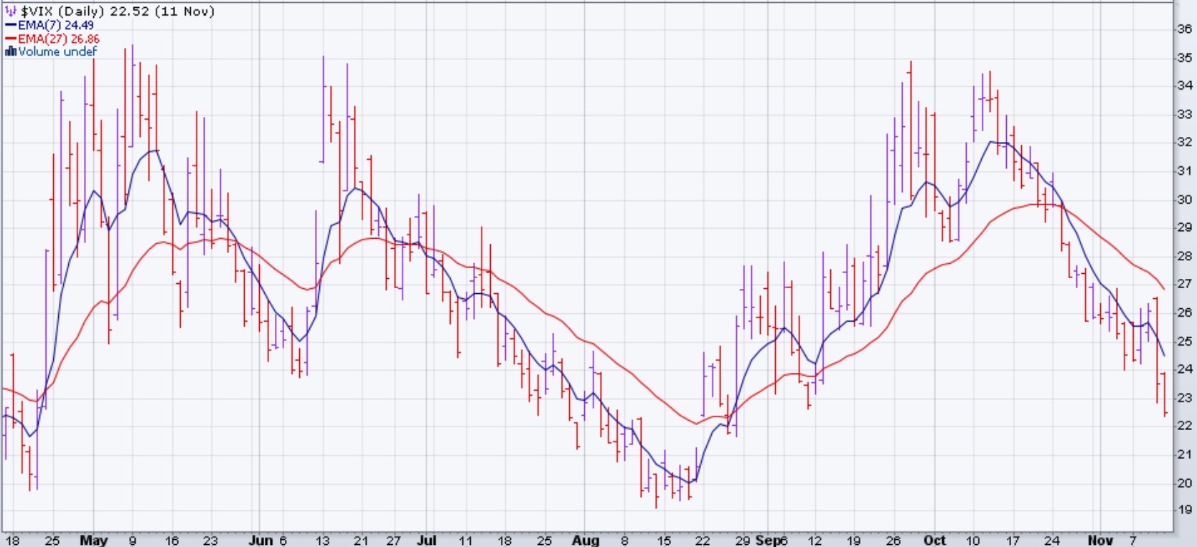Click the red EMA(27) line swatch in legend

[x=11, y=39]
